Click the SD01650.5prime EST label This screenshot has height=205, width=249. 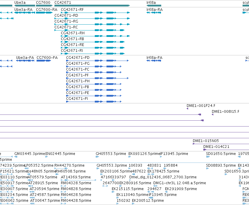coord(221,154)
